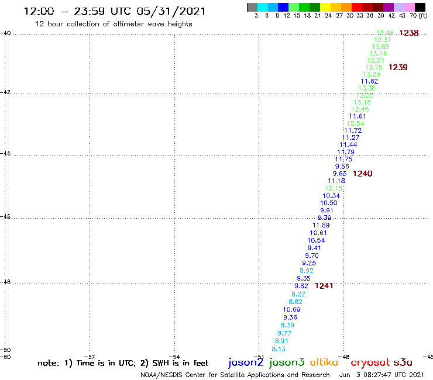Screen dimensions: 433x380
Task: Click the wave height value 8.39
Action: click(287, 326)
